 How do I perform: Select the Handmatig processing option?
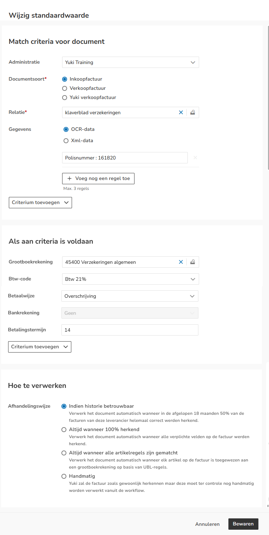point(64,476)
